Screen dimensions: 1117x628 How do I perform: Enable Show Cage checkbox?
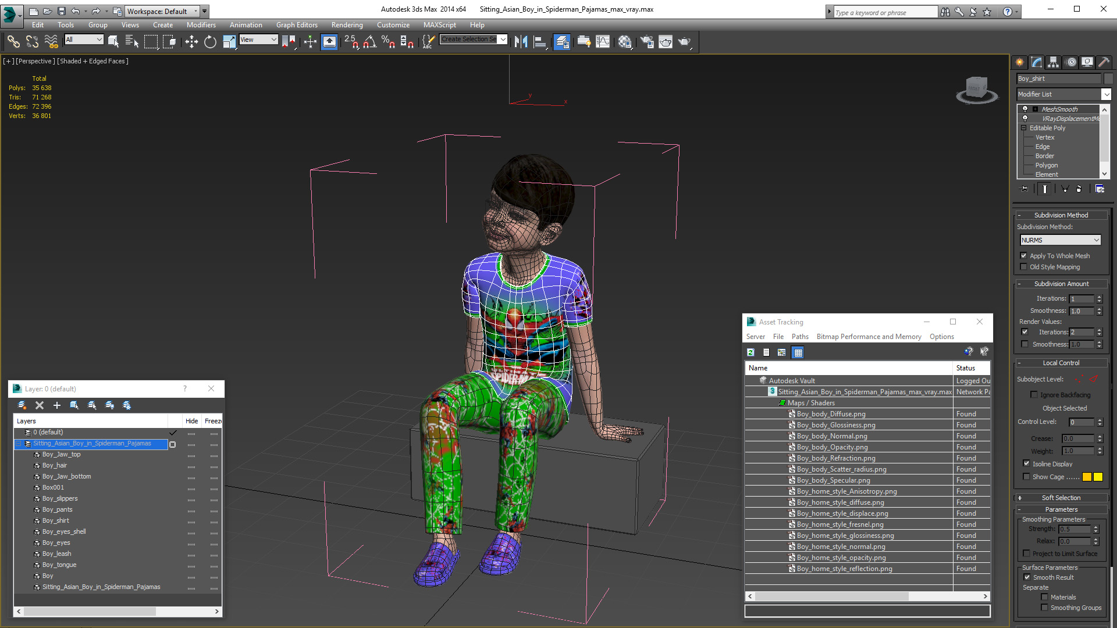pos(1026,477)
